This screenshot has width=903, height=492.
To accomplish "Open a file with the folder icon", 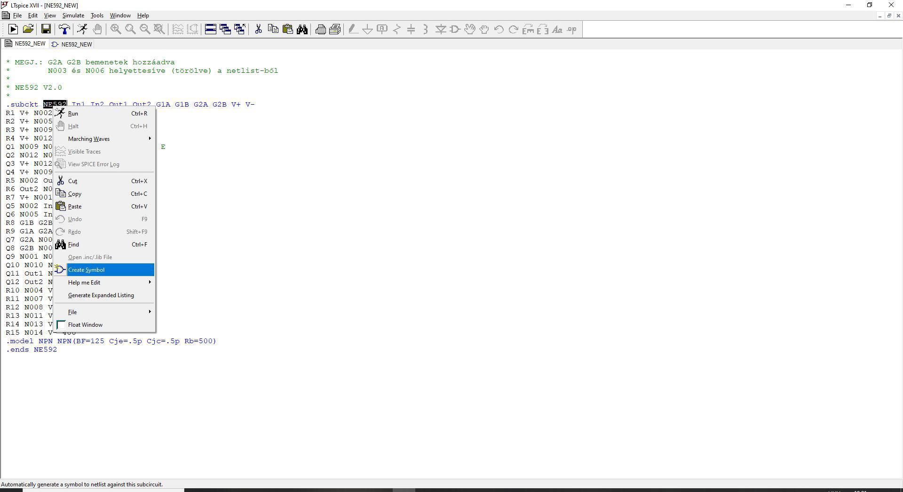I will tap(28, 30).
